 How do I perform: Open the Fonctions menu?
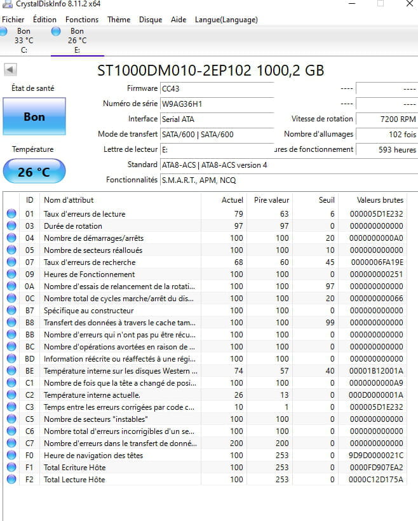[82, 20]
